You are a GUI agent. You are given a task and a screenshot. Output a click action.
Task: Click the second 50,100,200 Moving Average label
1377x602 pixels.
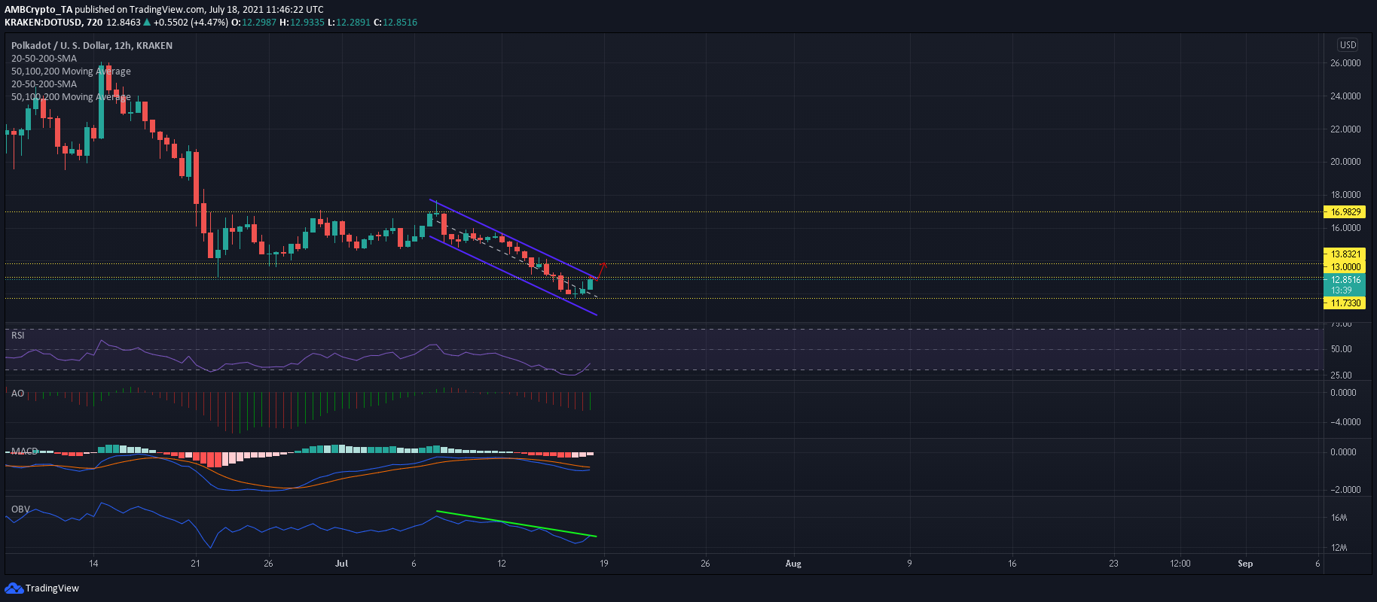tap(71, 97)
